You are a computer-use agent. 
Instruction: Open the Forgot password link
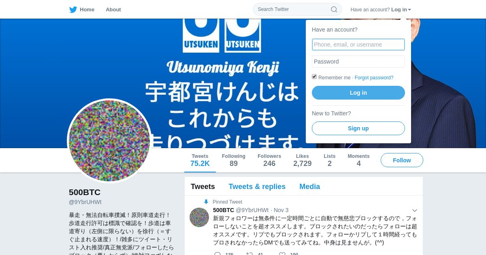click(374, 78)
